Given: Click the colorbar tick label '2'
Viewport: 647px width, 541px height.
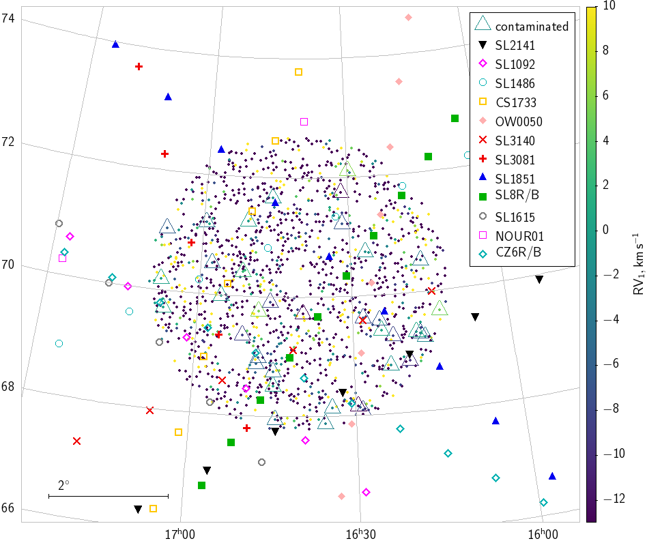Looking at the screenshot, I should 606,185.
